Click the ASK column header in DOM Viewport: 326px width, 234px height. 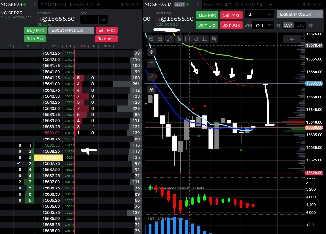[x=83, y=46]
